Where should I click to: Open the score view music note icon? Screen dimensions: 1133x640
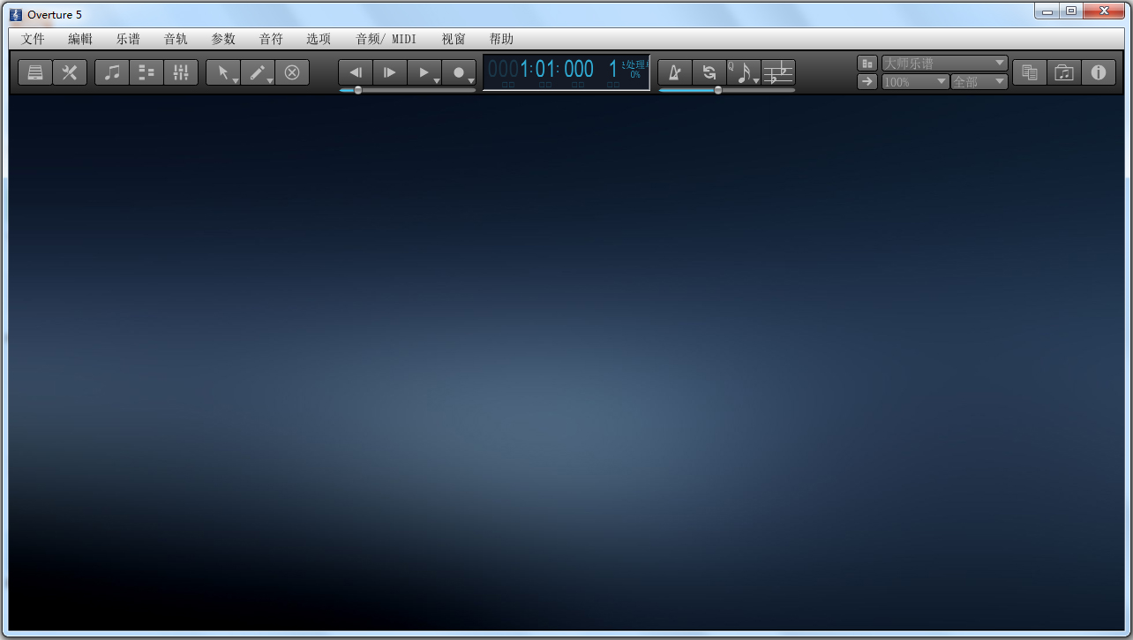(x=112, y=73)
